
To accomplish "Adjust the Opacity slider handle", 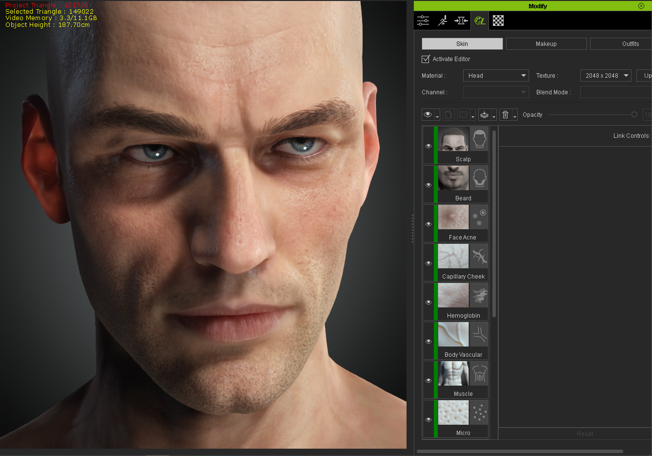I will 634,115.
